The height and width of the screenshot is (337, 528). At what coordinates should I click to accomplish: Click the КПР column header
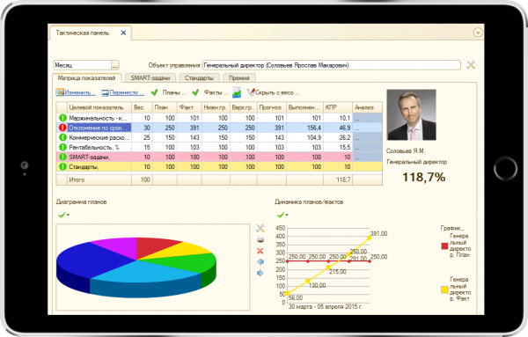(338, 107)
